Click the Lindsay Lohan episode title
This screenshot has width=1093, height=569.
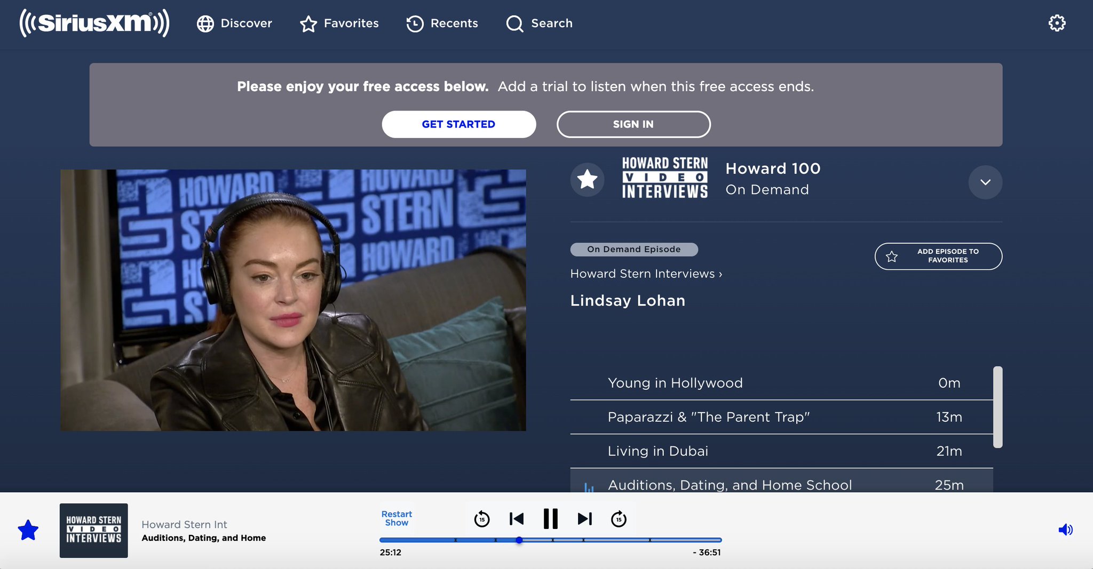click(x=628, y=301)
